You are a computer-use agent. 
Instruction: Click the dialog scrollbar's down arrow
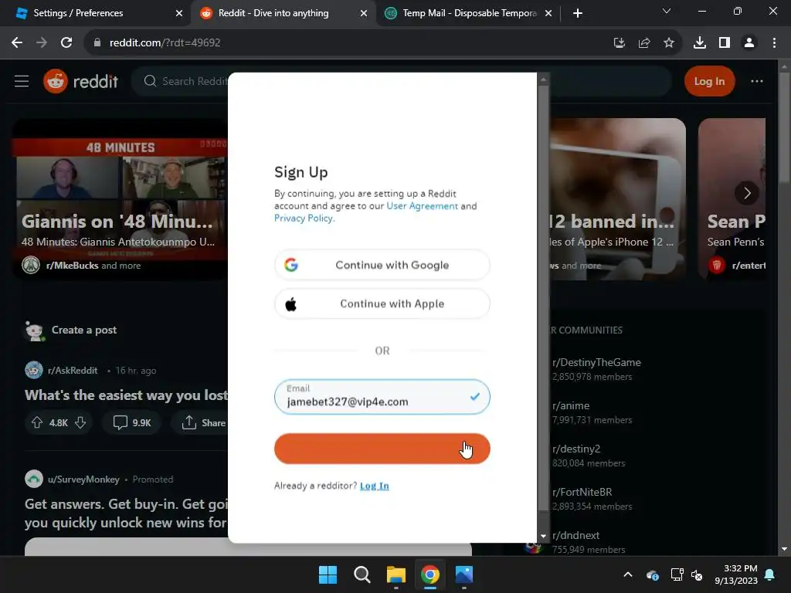coord(543,536)
